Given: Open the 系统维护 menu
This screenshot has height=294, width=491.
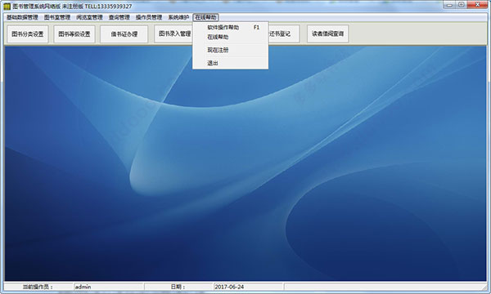Looking at the screenshot, I should tap(178, 17).
